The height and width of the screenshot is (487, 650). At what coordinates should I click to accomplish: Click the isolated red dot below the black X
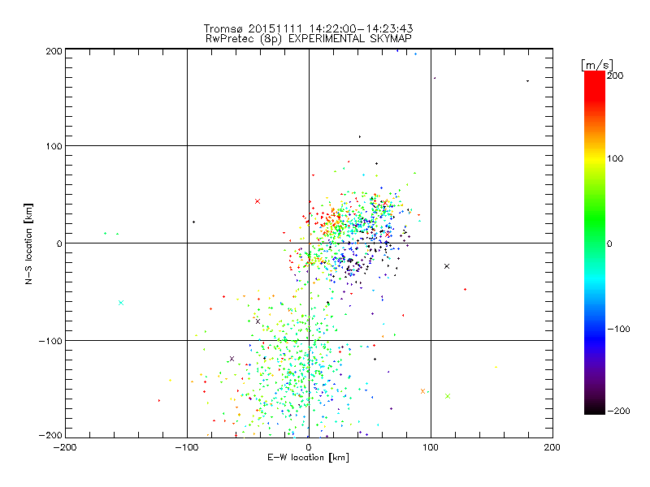[x=465, y=289]
